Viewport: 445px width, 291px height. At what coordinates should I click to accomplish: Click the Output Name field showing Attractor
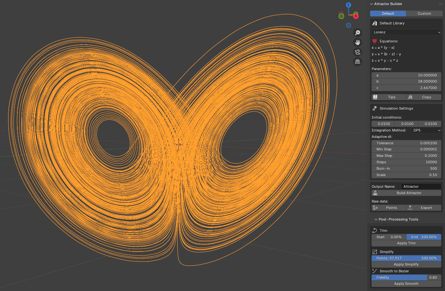pos(421,186)
